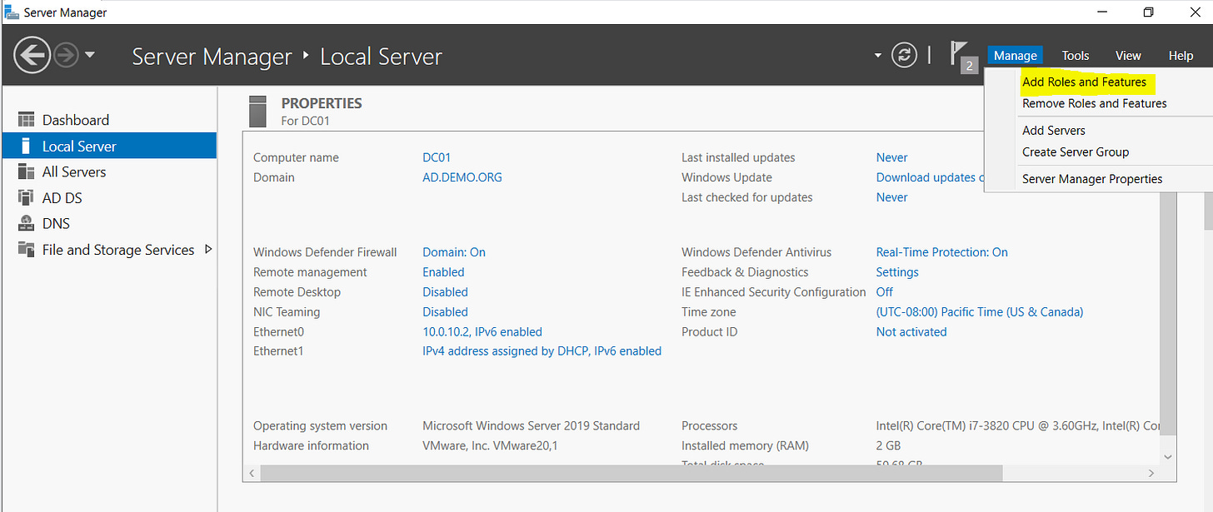The width and height of the screenshot is (1213, 512).
Task: Open the Help menu
Action: pyautogui.click(x=1181, y=56)
